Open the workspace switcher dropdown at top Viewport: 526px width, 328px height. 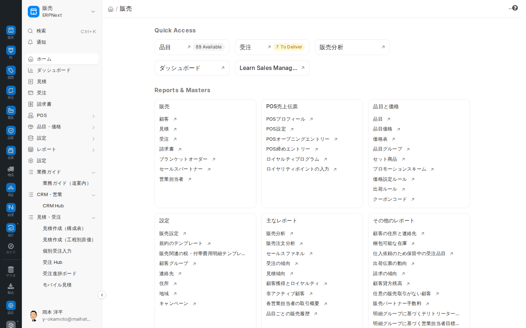click(x=93, y=12)
